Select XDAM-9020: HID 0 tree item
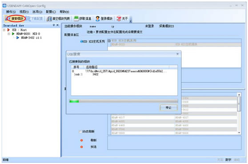This screenshot has width=248, height=164. pos(28,34)
